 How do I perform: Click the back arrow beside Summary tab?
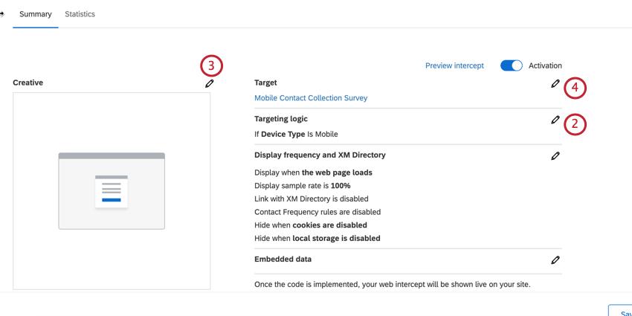tap(2, 14)
